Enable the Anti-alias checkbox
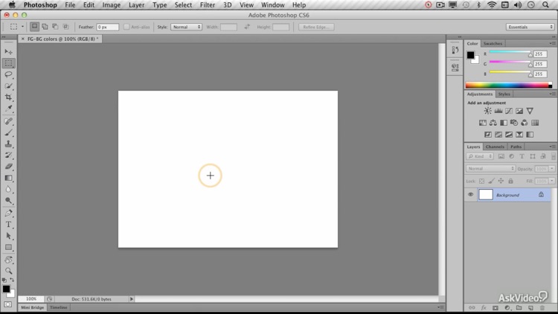 (x=126, y=27)
